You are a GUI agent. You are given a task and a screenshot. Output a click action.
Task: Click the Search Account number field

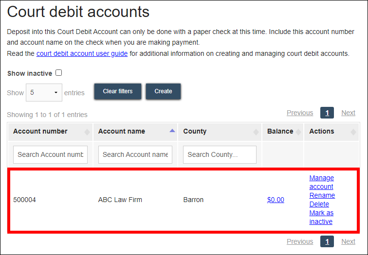51,154
